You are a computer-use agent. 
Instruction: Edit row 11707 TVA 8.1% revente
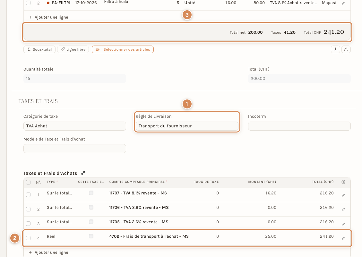tap(343, 195)
